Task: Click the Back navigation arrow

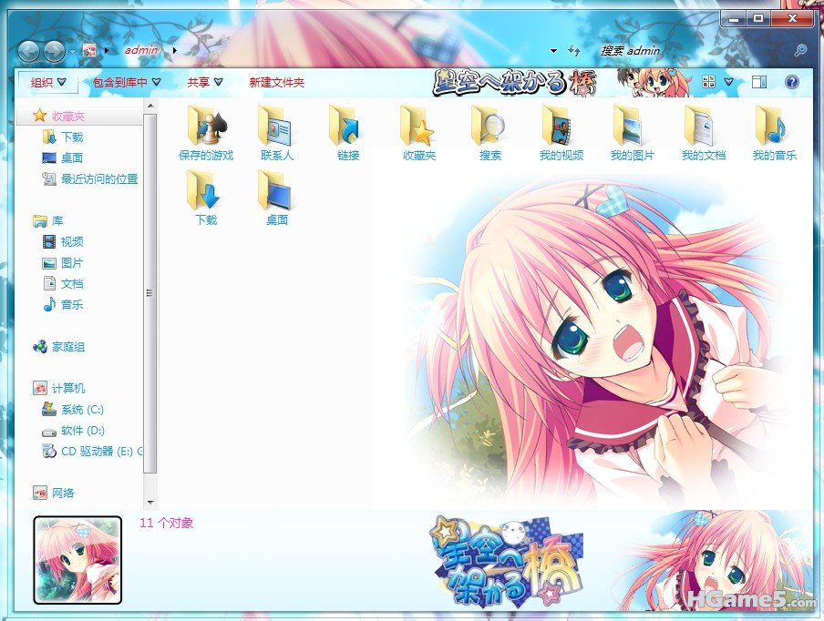Action: 28,51
